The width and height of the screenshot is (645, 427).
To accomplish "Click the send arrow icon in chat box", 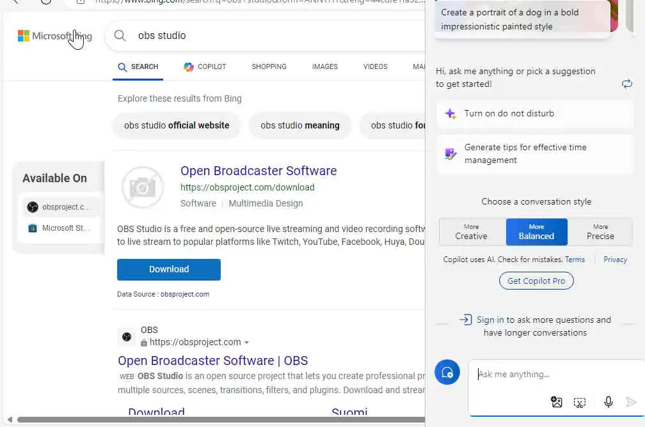I will pos(631,402).
